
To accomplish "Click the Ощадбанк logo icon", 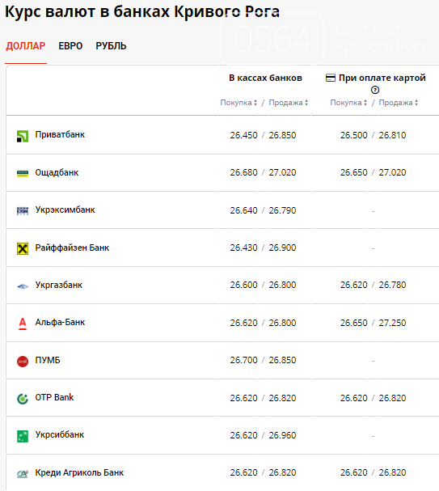I will point(23,173).
